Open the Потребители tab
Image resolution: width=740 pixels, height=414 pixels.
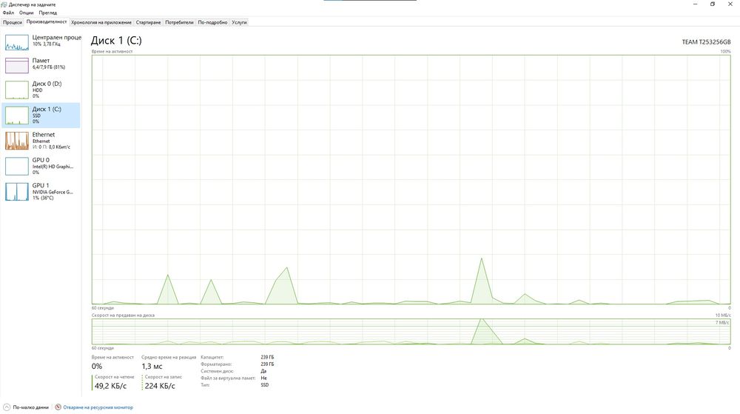179,22
